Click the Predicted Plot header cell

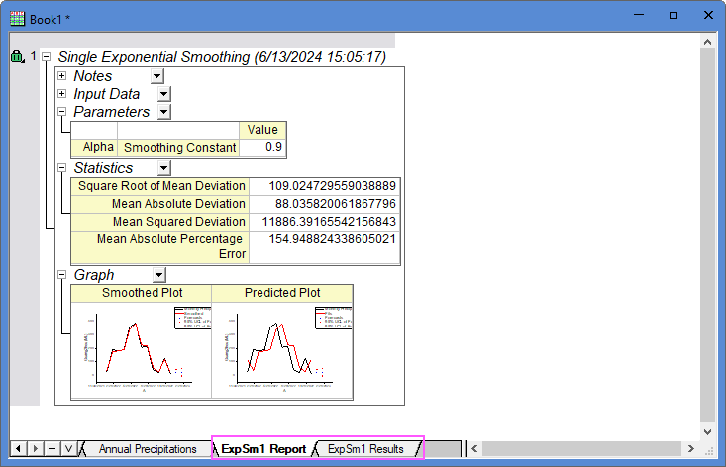click(x=282, y=293)
